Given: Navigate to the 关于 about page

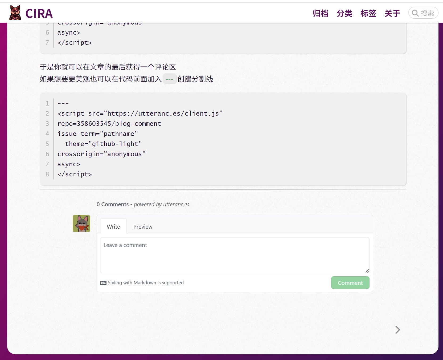Looking at the screenshot, I should pyautogui.click(x=392, y=13).
